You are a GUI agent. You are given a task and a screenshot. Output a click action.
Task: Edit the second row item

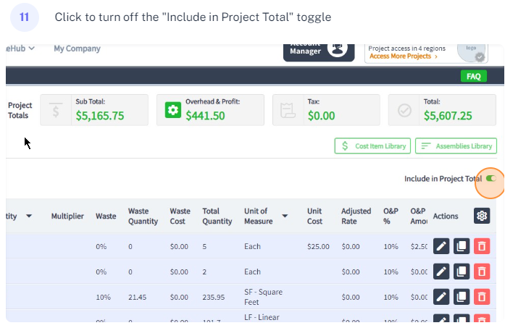click(441, 272)
